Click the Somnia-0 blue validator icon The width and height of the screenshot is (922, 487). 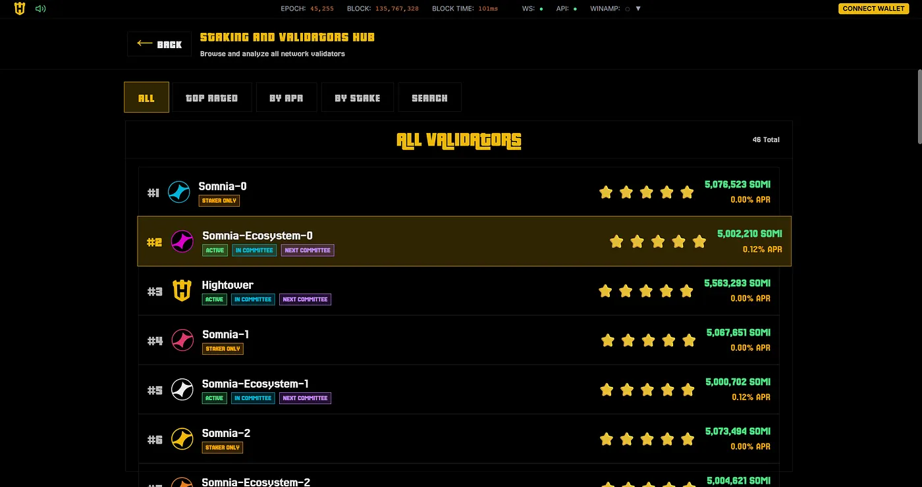tap(179, 192)
